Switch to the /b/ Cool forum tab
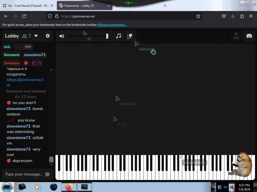The image size is (257, 192). coord(26,6)
